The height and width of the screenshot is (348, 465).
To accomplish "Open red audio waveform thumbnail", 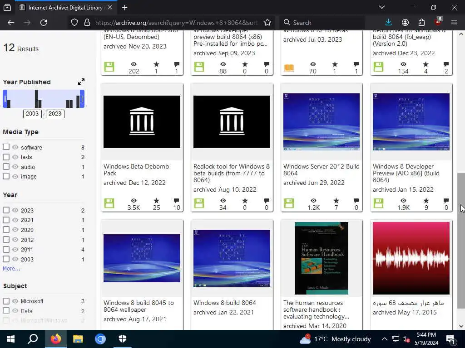I will pyautogui.click(x=411, y=258).
